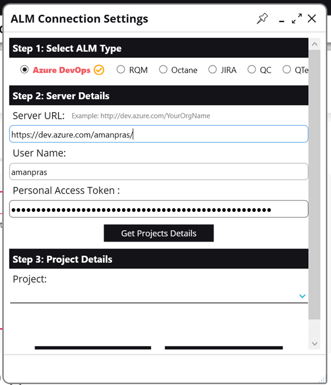Click the orange checkmark beside Azure DevOps
This screenshot has width=331, height=385.
(x=99, y=70)
